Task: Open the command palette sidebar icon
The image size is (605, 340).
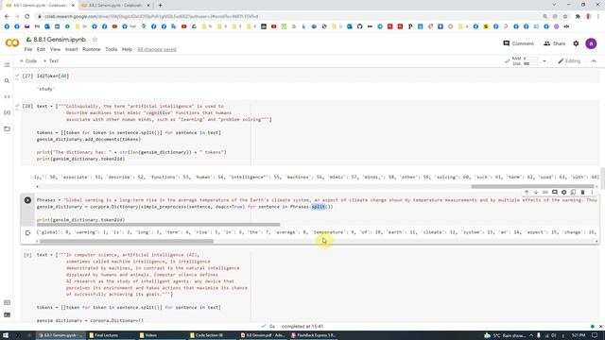Action: [7, 302]
